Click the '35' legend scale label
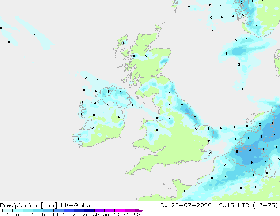 [106, 214]
